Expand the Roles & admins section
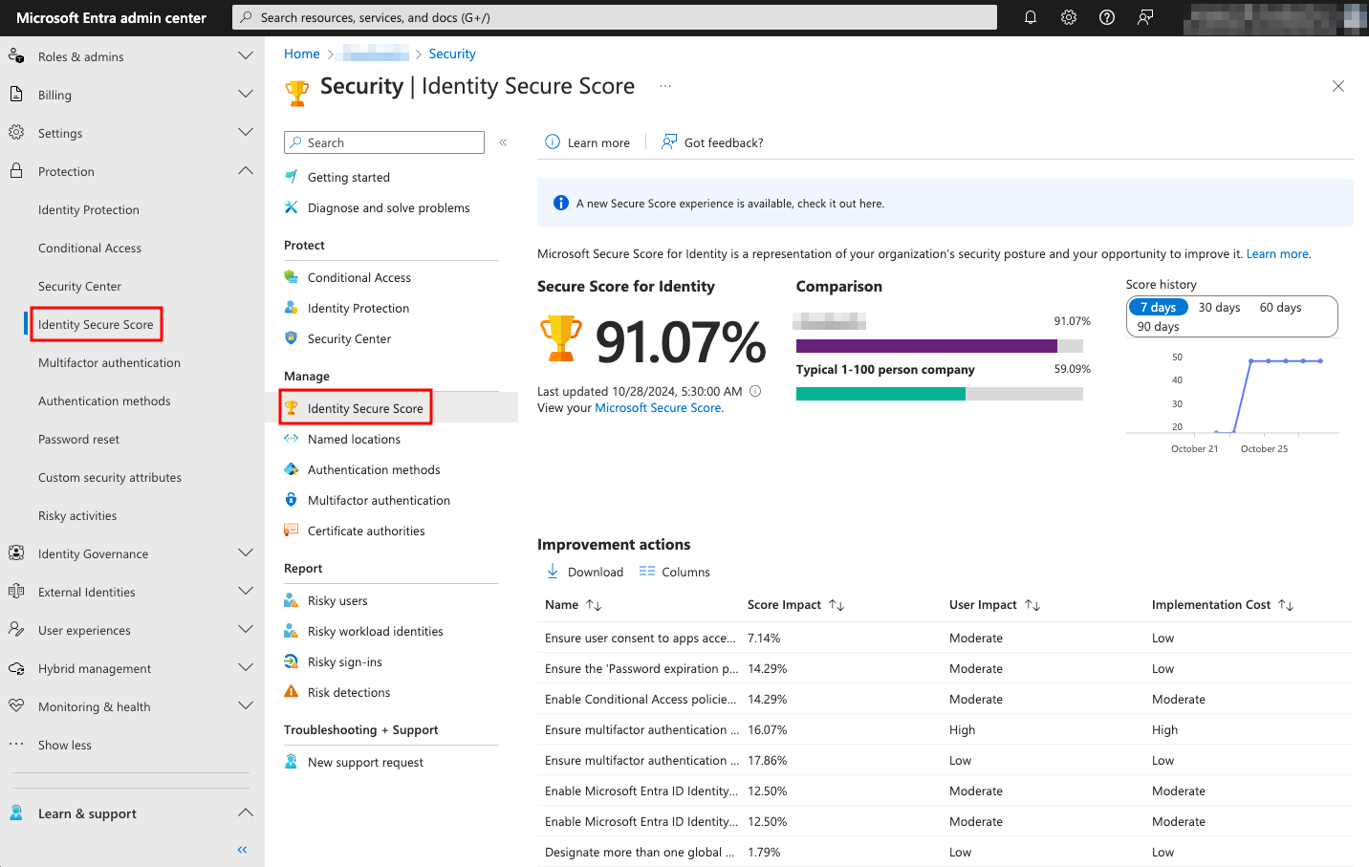Viewport: 1369px width, 867px height. 246,55
